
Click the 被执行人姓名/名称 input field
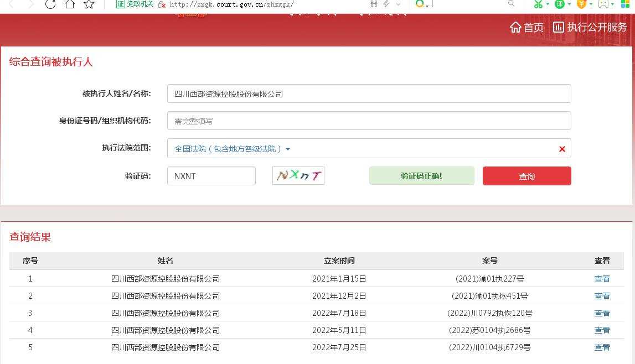pyautogui.click(x=369, y=94)
